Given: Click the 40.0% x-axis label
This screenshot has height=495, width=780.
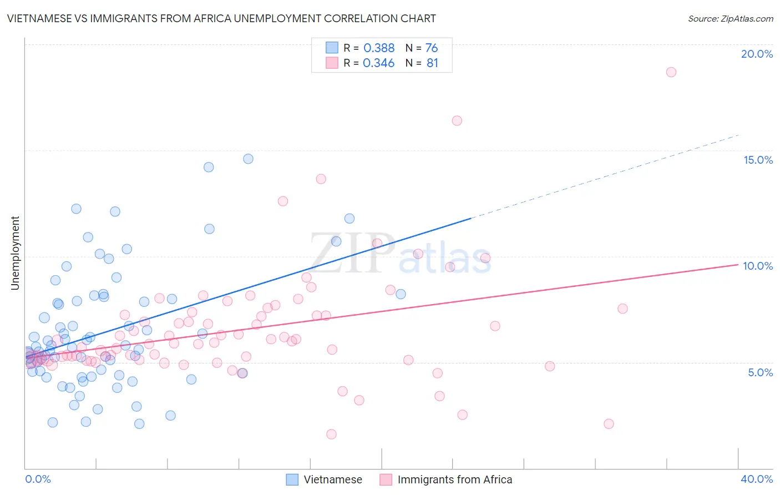Looking at the screenshot, I should point(757,479).
